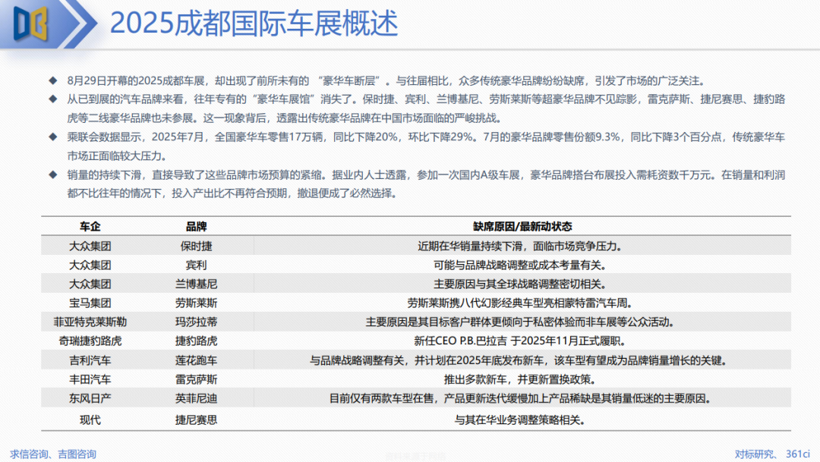This screenshot has width=820, height=462.
Task: Select reason '主要原因与其全球战略调整密切相关'
Action: tap(520, 284)
